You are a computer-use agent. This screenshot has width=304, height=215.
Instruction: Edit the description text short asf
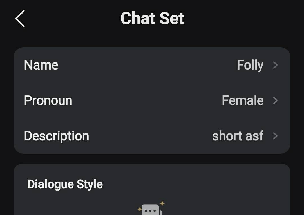238,136
